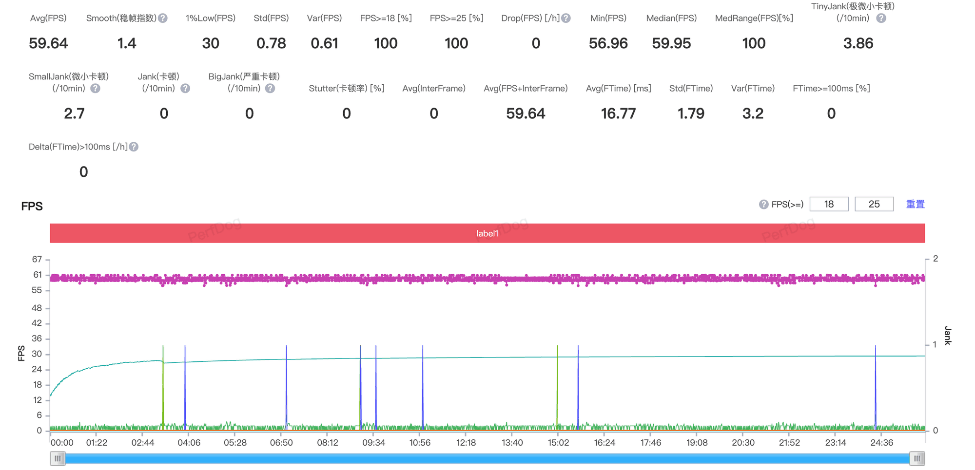This screenshot has width=975, height=470.
Task: Click SmallJank(微小卡顿) question mark icon
Action: (96, 88)
